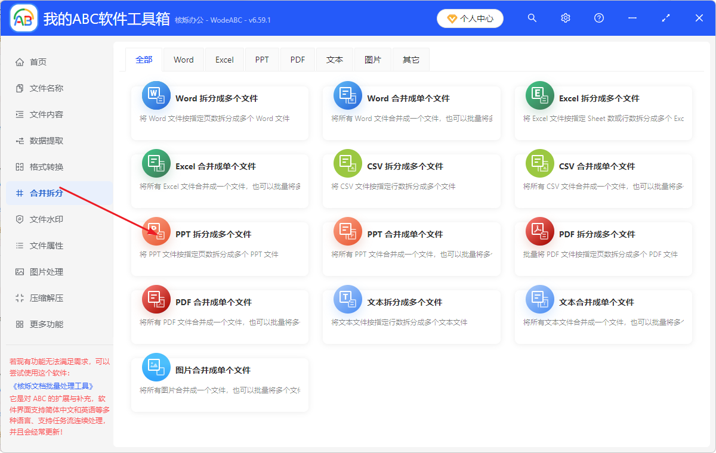This screenshot has width=716, height=453.
Task: Open the image merge into single file icon
Action: tap(156, 367)
